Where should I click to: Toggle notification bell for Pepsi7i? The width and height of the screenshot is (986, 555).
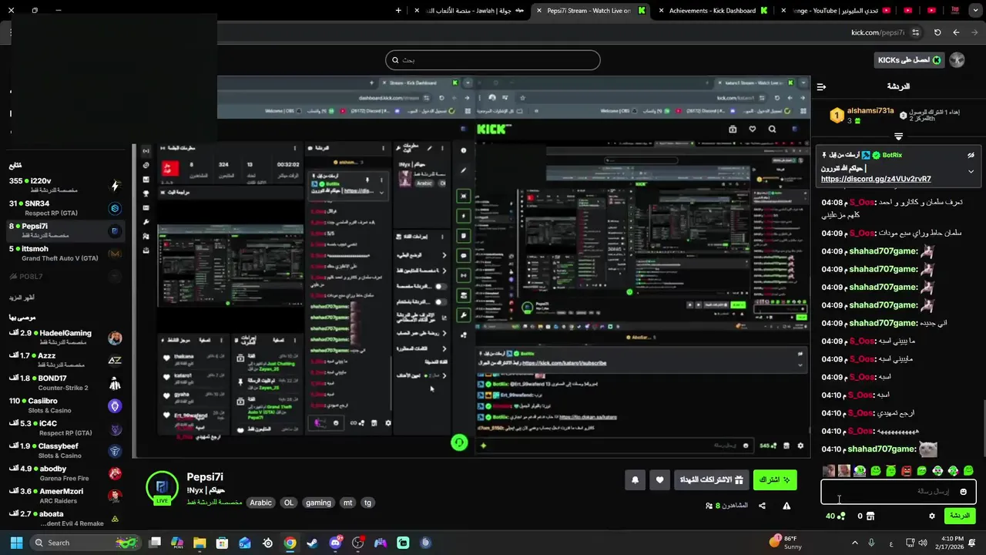click(x=635, y=479)
